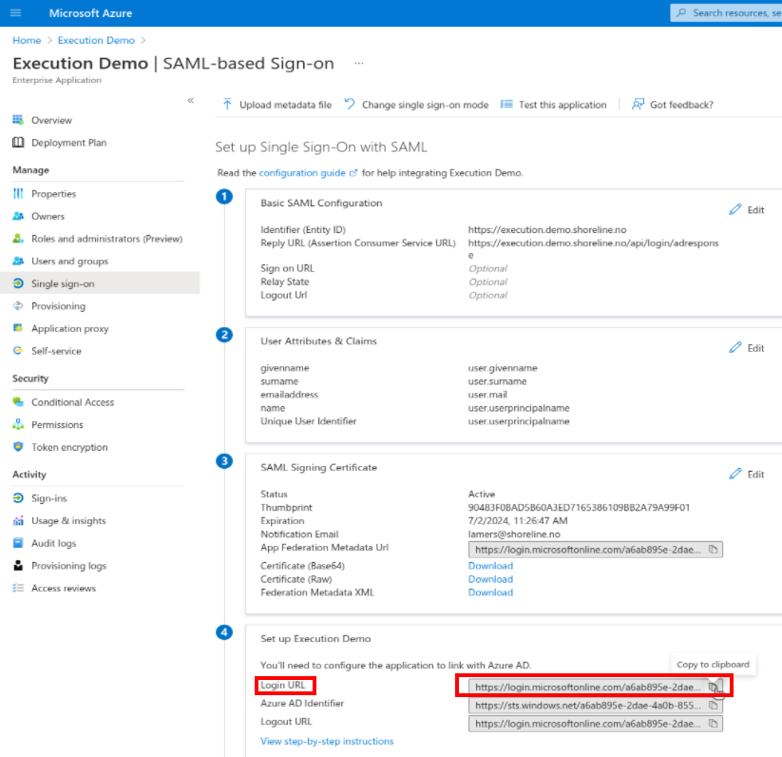
Task: Click the Search resources box
Action: 727,13
